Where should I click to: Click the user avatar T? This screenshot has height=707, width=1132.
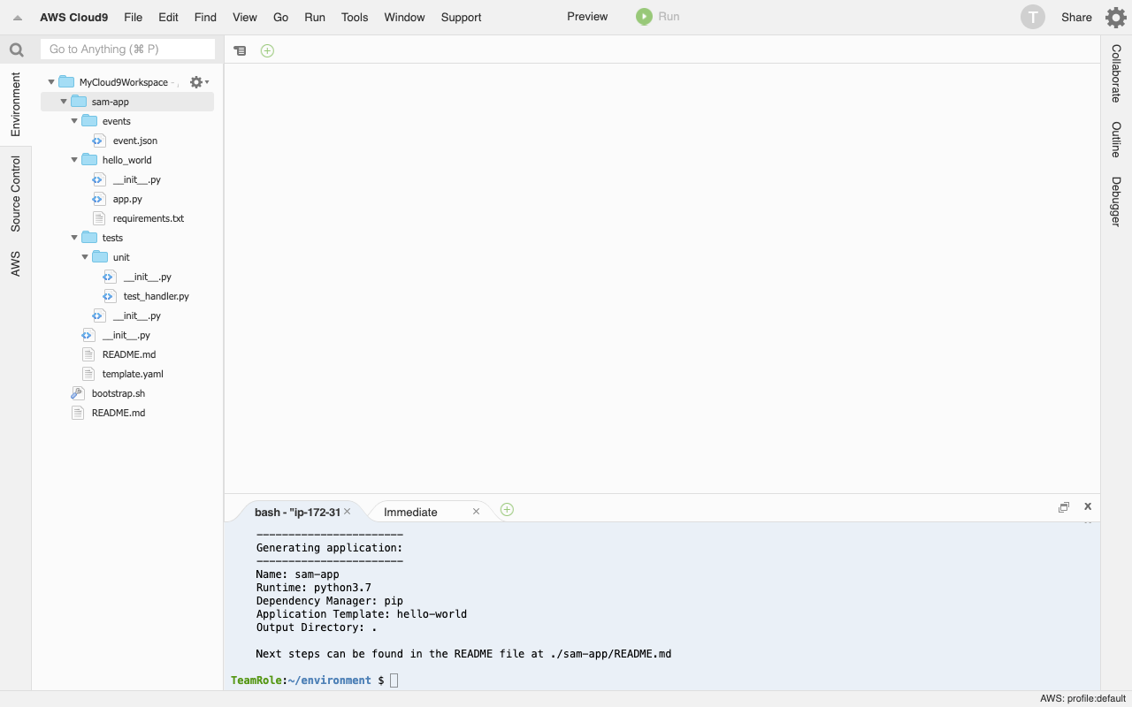(x=1033, y=17)
